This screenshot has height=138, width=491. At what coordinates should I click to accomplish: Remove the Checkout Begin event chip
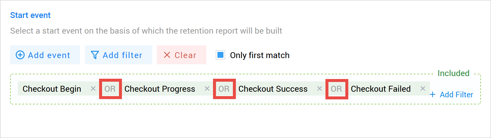93,88
